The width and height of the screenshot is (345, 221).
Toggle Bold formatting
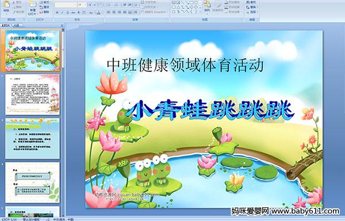point(57,13)
